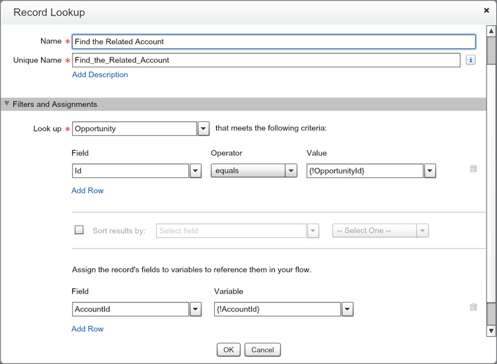Open the Look up object dropdown

[204, 129]
